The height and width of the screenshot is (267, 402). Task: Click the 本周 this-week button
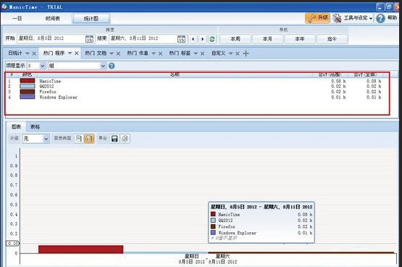235,39
